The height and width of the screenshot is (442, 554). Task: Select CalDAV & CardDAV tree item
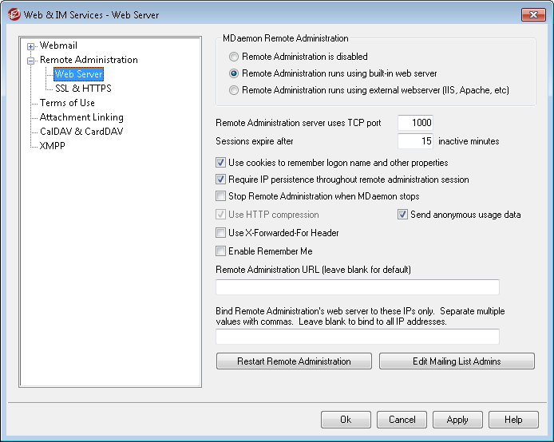[81, 132]
